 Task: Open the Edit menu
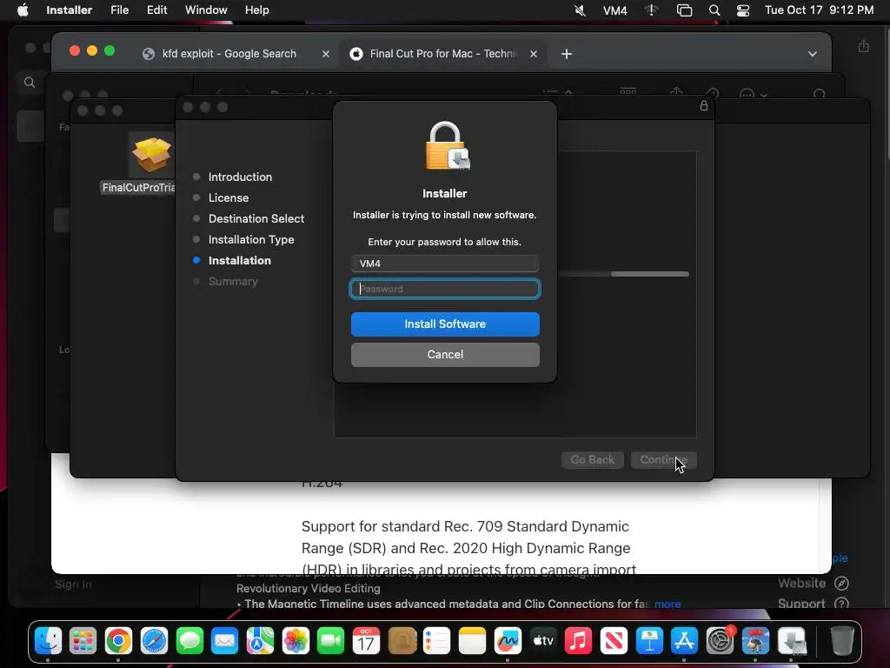(156, 10)
